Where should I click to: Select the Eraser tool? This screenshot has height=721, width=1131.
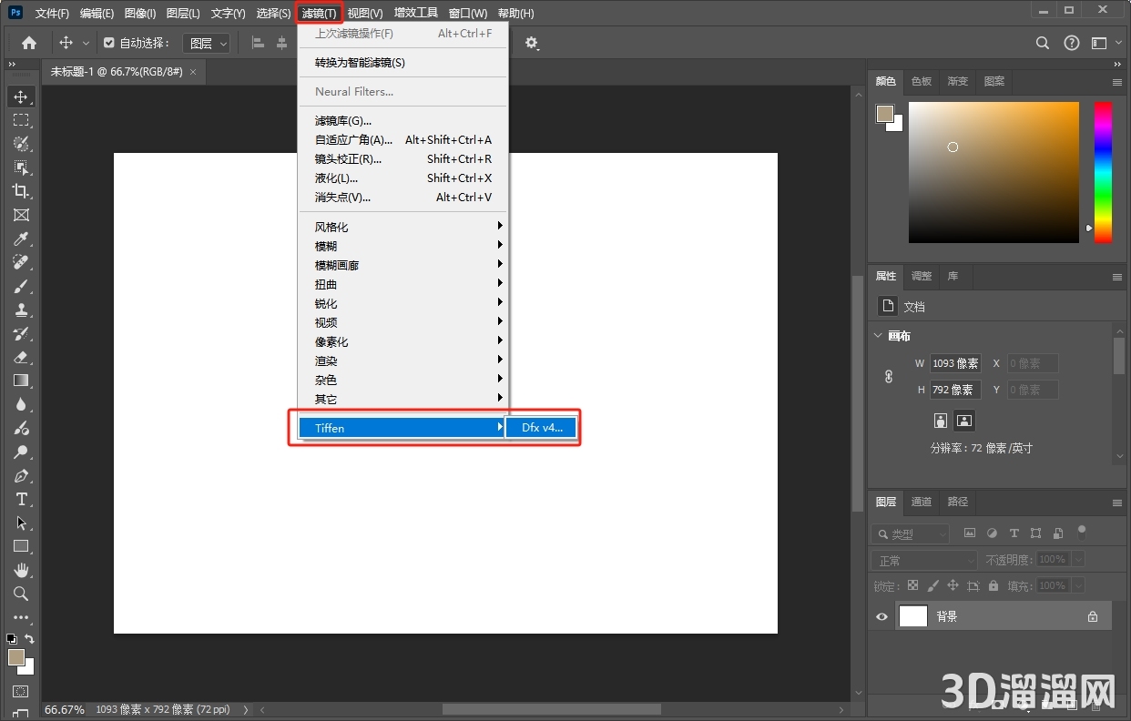[x=21, y=357]
